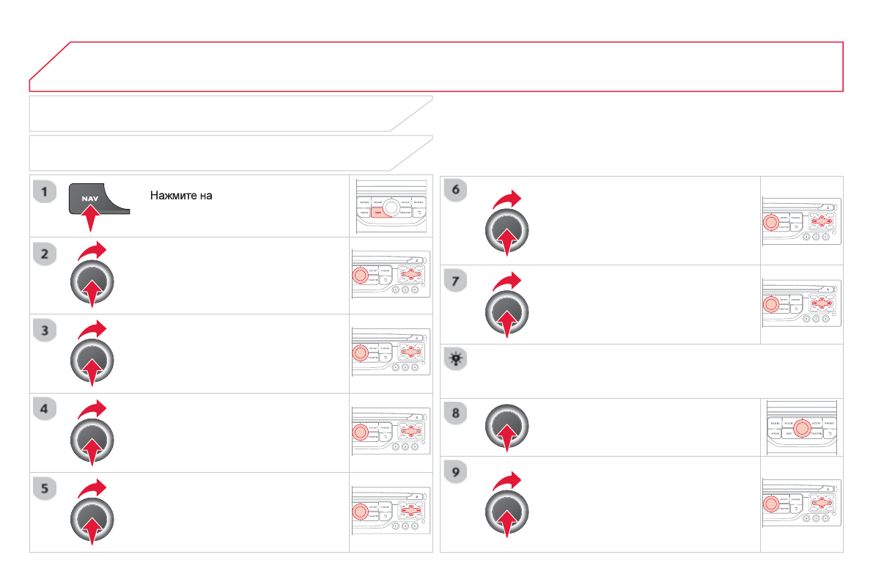Click the red-outlined page header banner
This screenshot has width=873, height=582.
click(436, 67)
